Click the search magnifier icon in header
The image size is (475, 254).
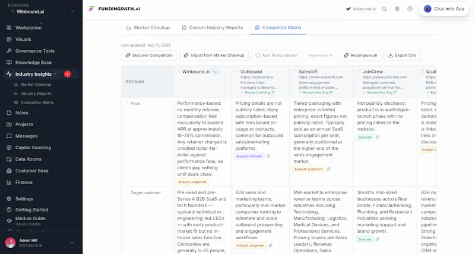[384, 9]
